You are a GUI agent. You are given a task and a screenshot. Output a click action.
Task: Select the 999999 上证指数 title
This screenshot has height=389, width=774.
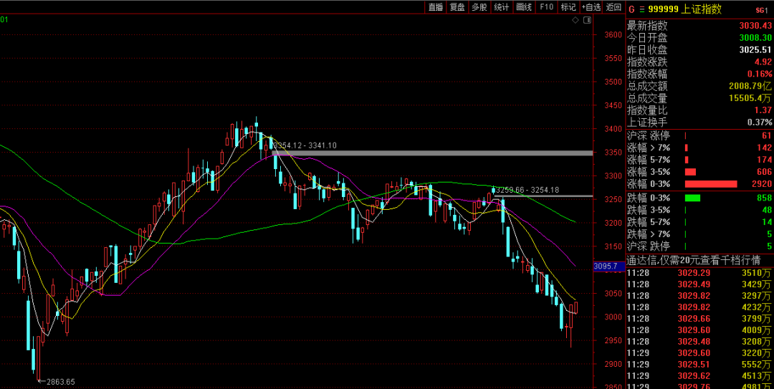point(684,9)
